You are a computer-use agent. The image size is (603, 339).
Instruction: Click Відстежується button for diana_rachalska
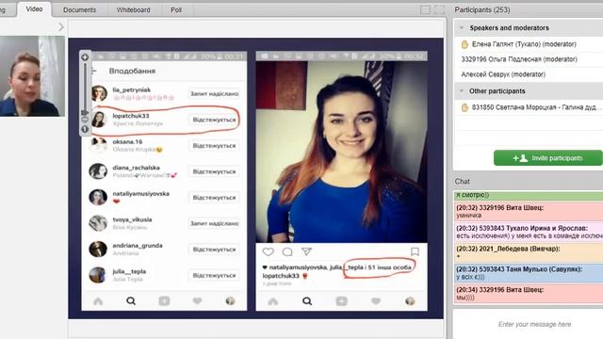pyautogui.click(x=214, y=171)
